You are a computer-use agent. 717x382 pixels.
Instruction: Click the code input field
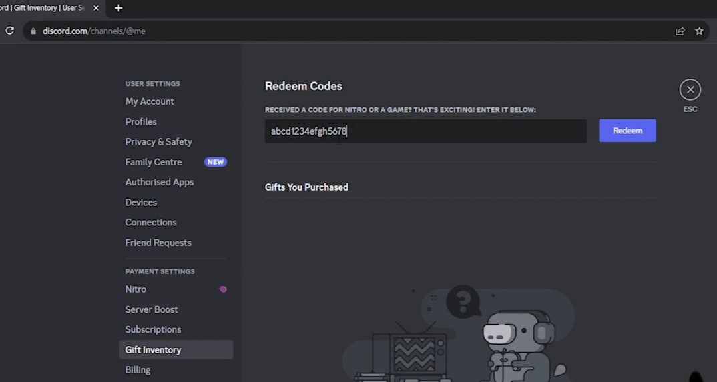click(426, 131)
